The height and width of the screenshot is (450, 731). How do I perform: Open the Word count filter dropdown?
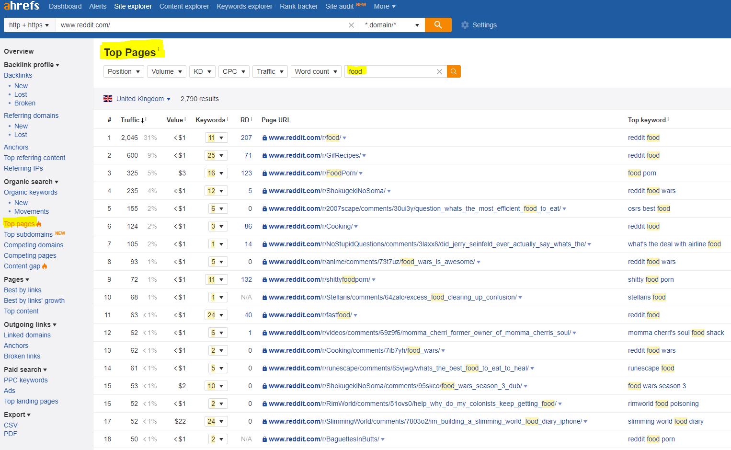coord(316,71)
